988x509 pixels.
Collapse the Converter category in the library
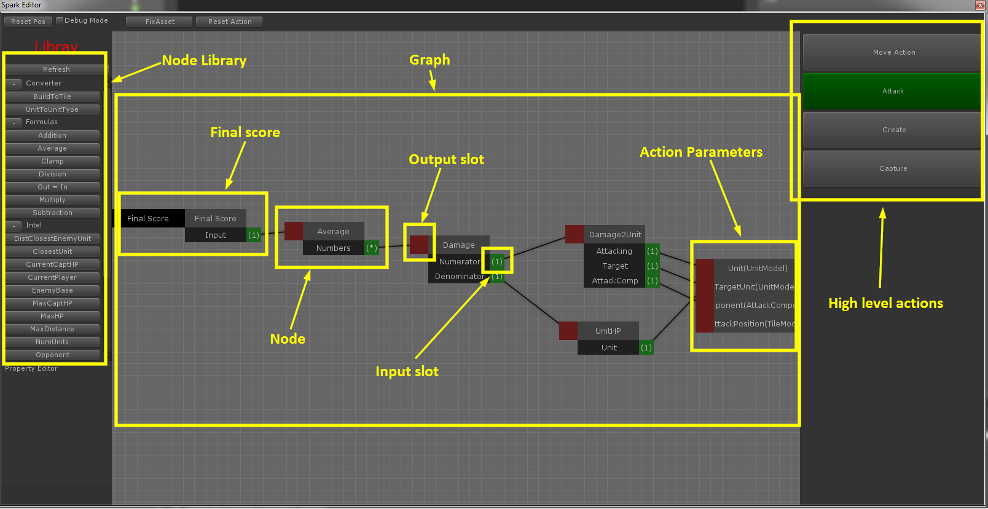(14, 84)
